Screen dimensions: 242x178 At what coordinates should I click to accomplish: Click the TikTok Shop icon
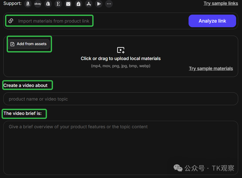coord(79,4)
